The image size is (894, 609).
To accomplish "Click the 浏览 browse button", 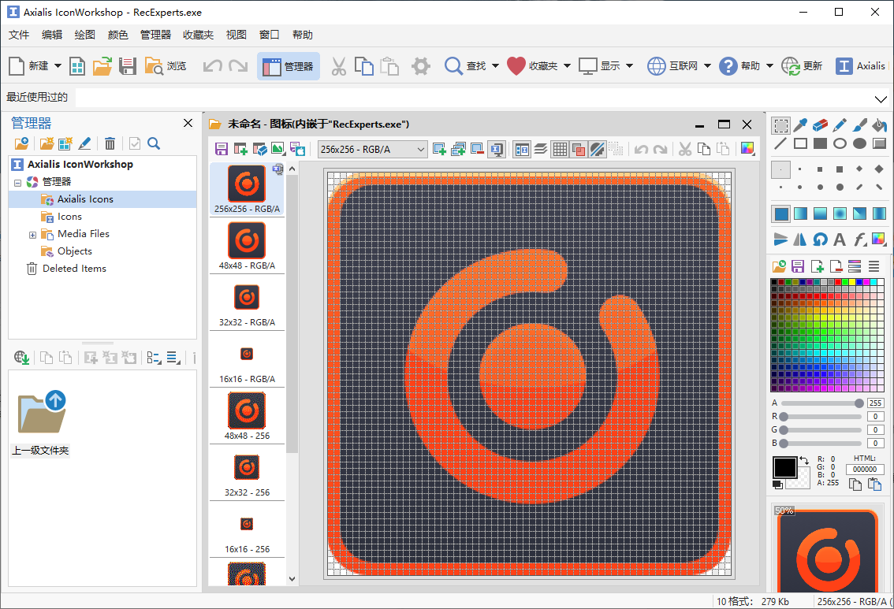I will click(166, 66).
